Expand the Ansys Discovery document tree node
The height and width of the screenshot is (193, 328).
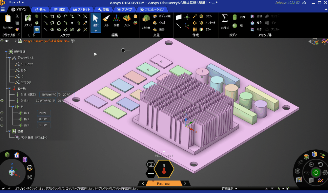click(15, 41)
